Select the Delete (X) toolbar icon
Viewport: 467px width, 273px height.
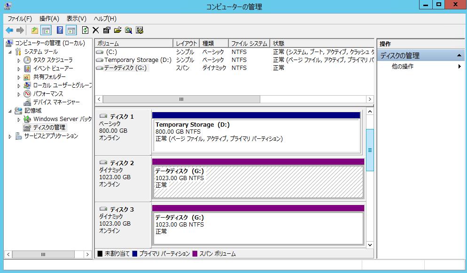(96, 30)
